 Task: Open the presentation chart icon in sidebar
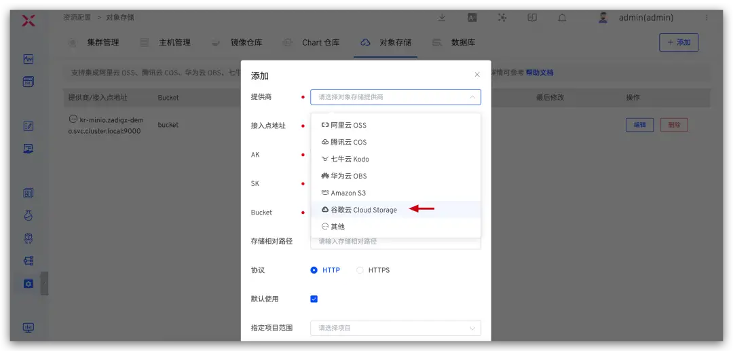click(x=29, y=328)
